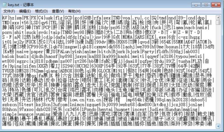Click the vertical scrollbar thumb

pyautogui.click(x=218, y=22)
